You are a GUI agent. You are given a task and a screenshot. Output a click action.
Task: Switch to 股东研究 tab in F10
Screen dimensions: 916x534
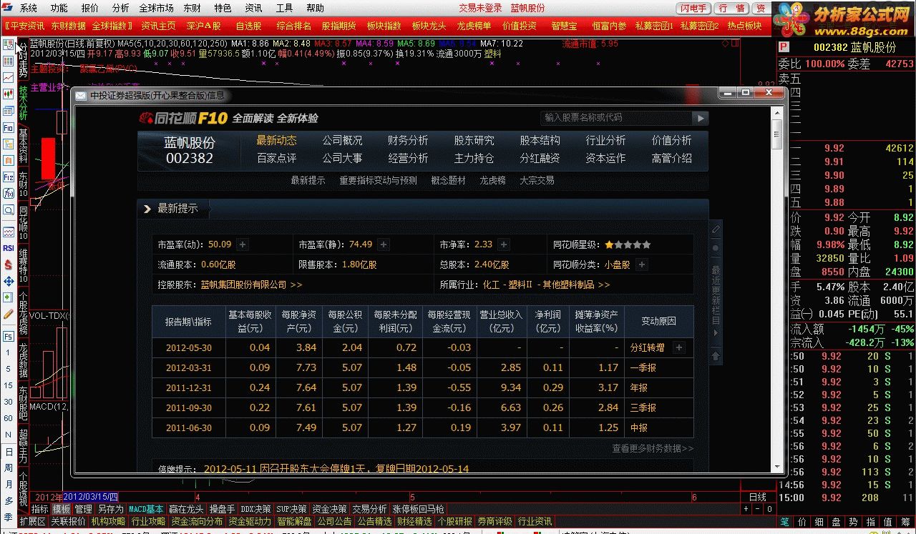tap(474, 141)
